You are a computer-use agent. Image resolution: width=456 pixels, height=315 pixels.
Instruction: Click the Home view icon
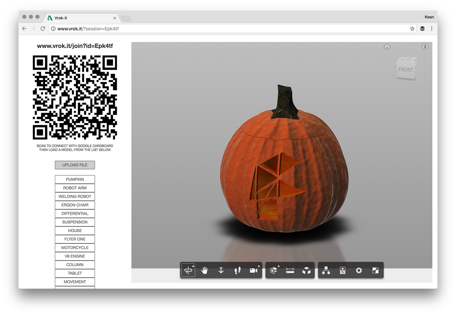[x=387, y=47]
